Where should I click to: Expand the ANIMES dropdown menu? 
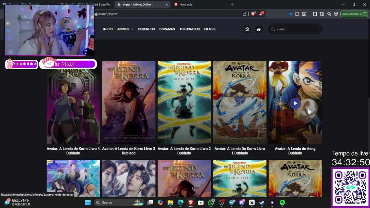tap(125, 29)
